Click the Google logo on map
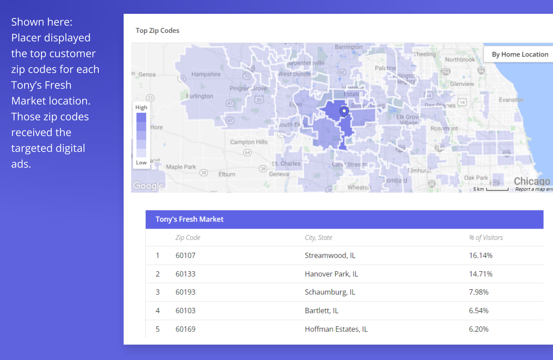This screenshot has height=360, width=553. 148,186
